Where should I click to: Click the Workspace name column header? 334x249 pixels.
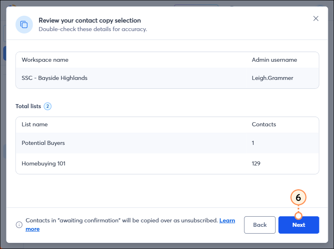point(45,60)
